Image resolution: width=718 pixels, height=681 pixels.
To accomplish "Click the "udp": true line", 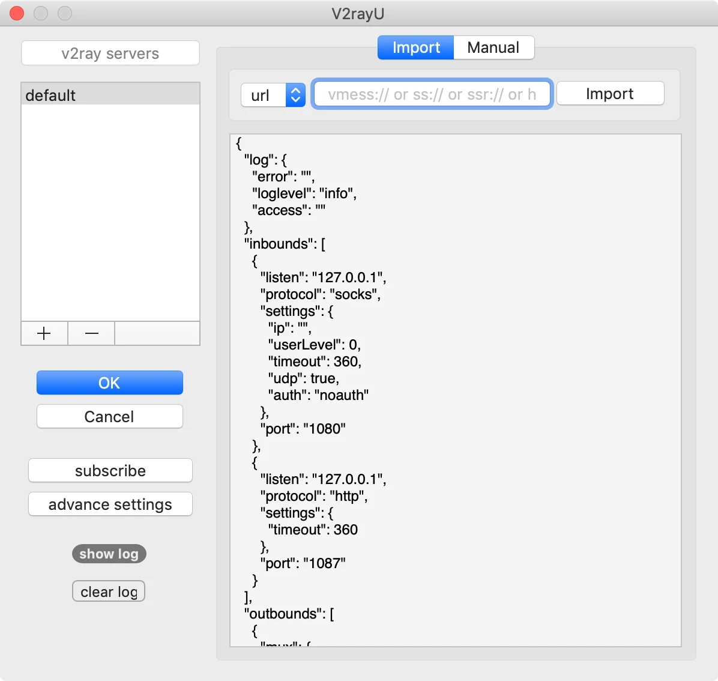I will point(304,378).
